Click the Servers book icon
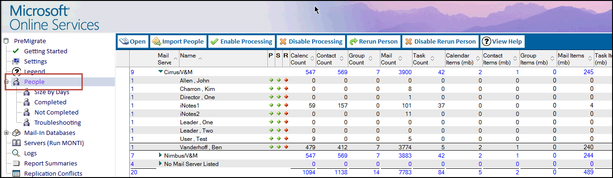This screenshot has width=613, height=178. click(x=16, y=143)
